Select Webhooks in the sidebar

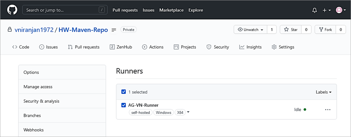(62, 130)
